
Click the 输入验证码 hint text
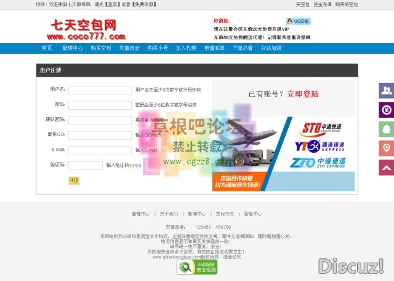[x=118, y=165]
